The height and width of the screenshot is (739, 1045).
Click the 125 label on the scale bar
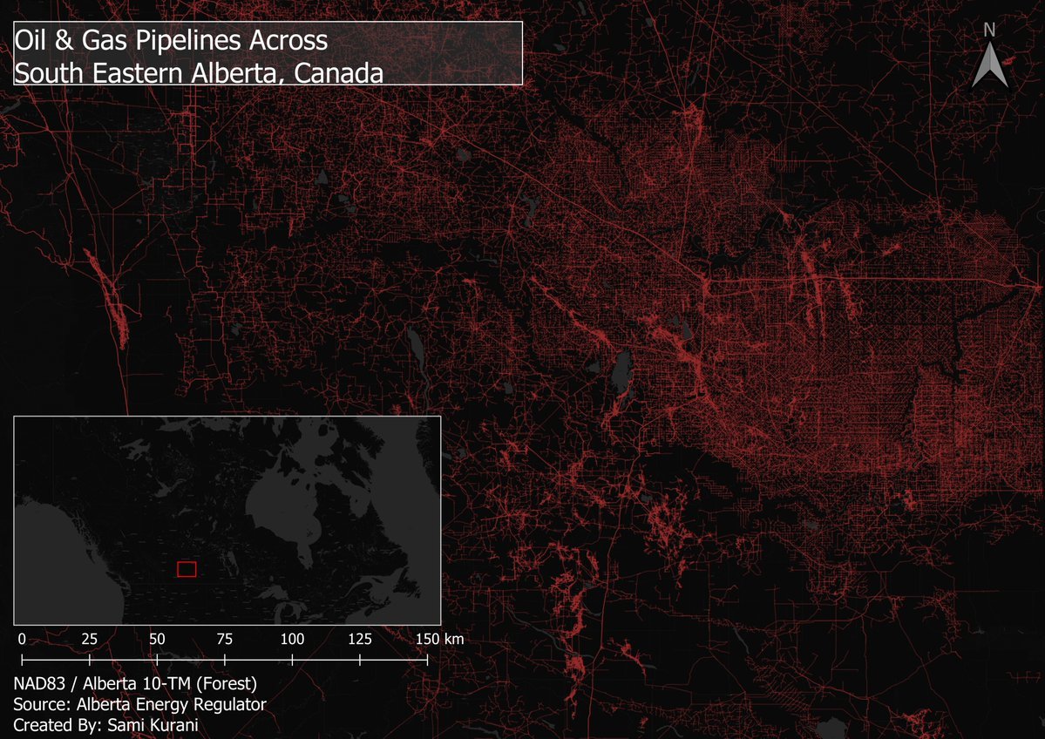pos(360,639)
